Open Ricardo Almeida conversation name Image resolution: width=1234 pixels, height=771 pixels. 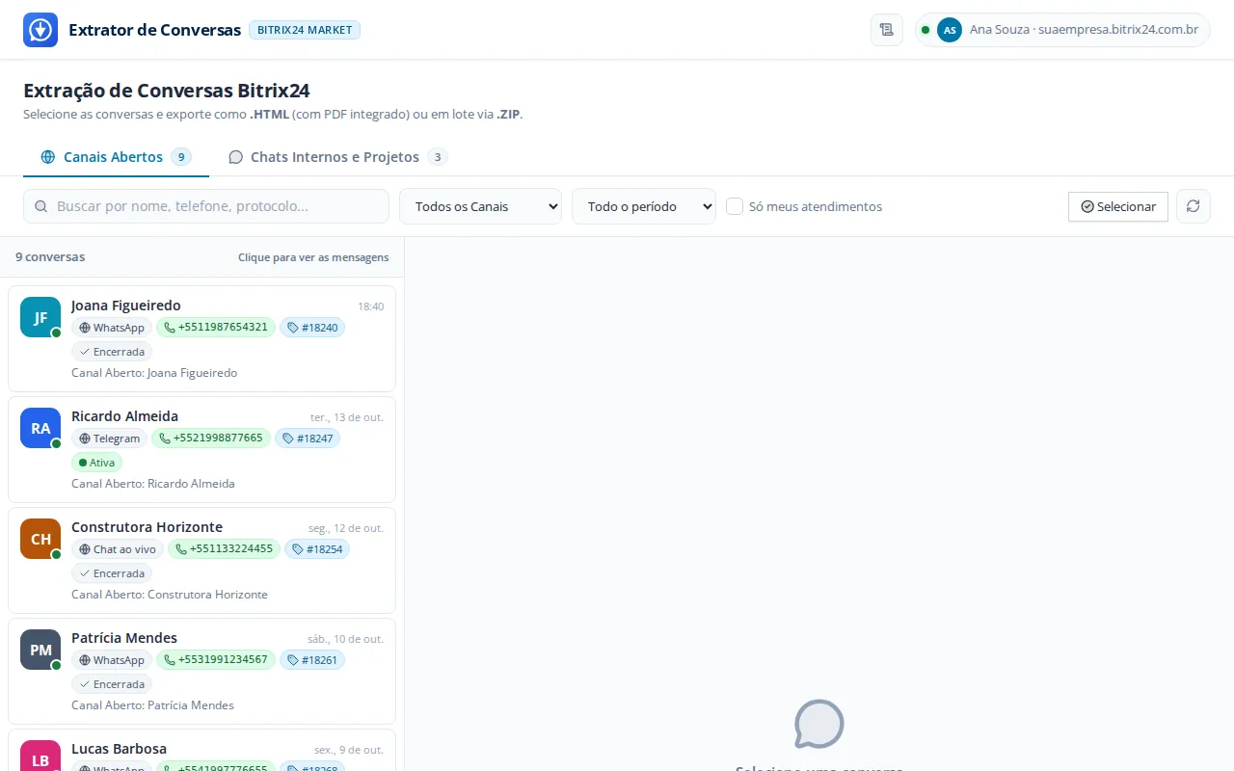coord(124,416)
